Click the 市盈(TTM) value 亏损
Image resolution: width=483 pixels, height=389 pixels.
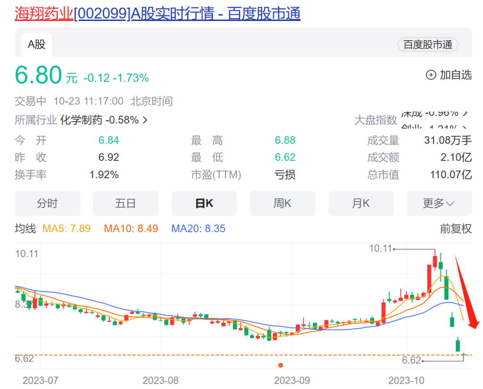pos(285,175)
